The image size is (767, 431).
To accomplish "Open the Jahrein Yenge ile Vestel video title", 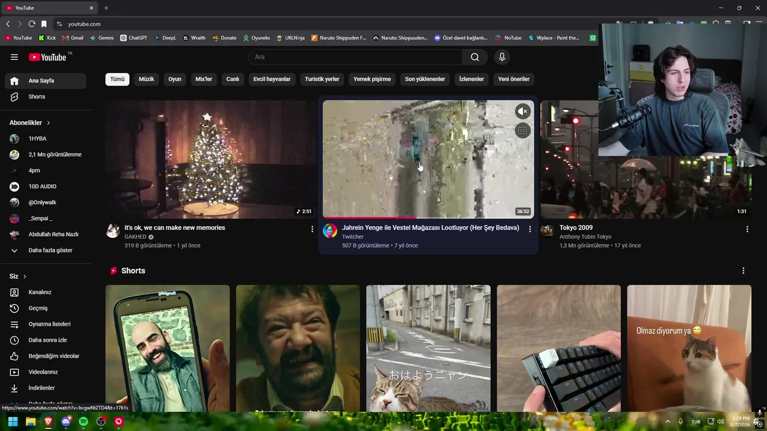I will (x=431, y=228).
